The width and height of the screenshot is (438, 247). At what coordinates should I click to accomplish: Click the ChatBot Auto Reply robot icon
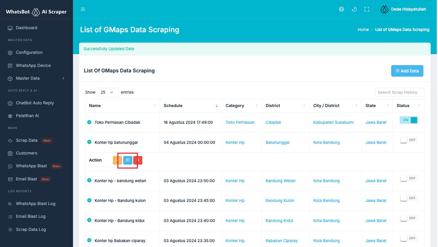point(10,103)
